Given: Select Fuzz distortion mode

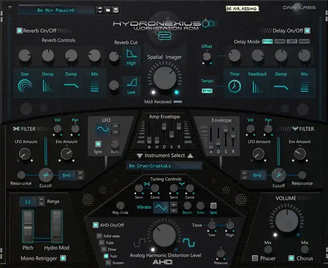Looking at the screenshot, I should click(x=106, y=256).
